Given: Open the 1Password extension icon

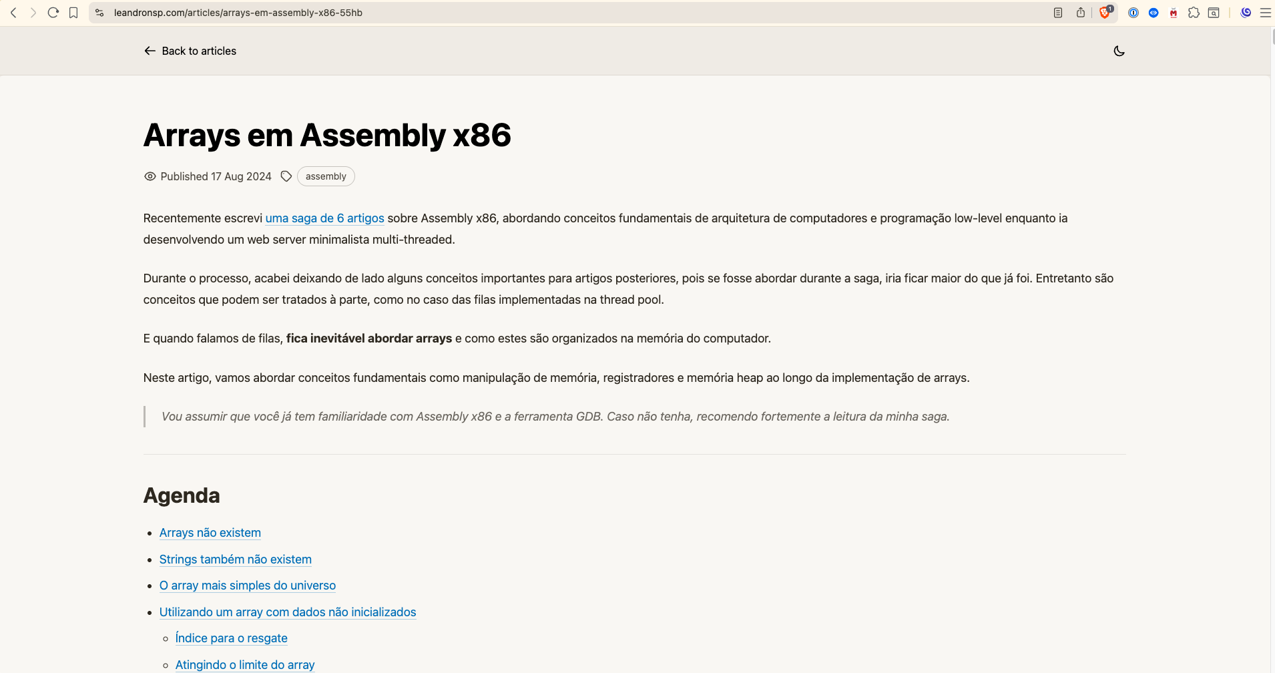Looking at the screenshot, I should (x=1133, y=13).
